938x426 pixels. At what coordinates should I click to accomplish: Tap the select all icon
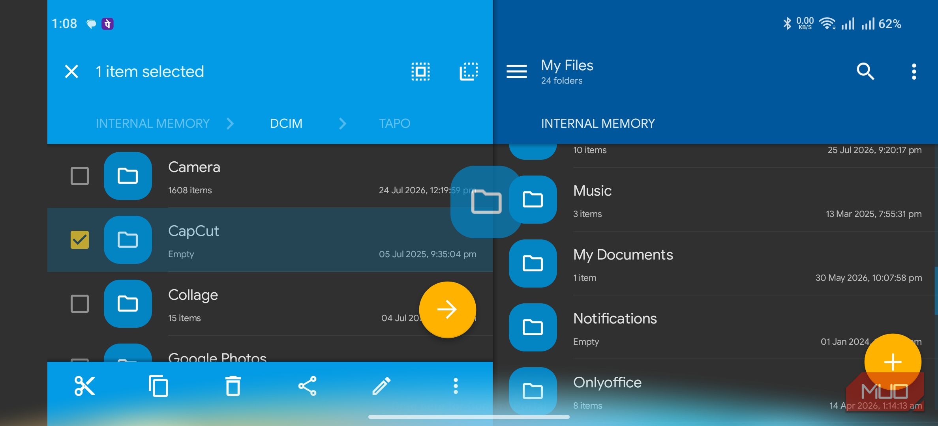tap(420, 71)
